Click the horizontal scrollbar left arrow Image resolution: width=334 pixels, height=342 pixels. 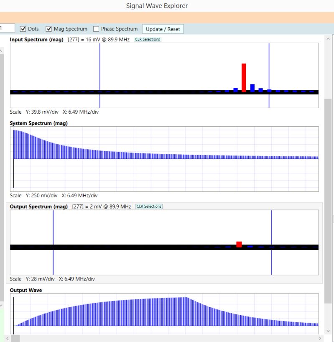coord(8,338)
